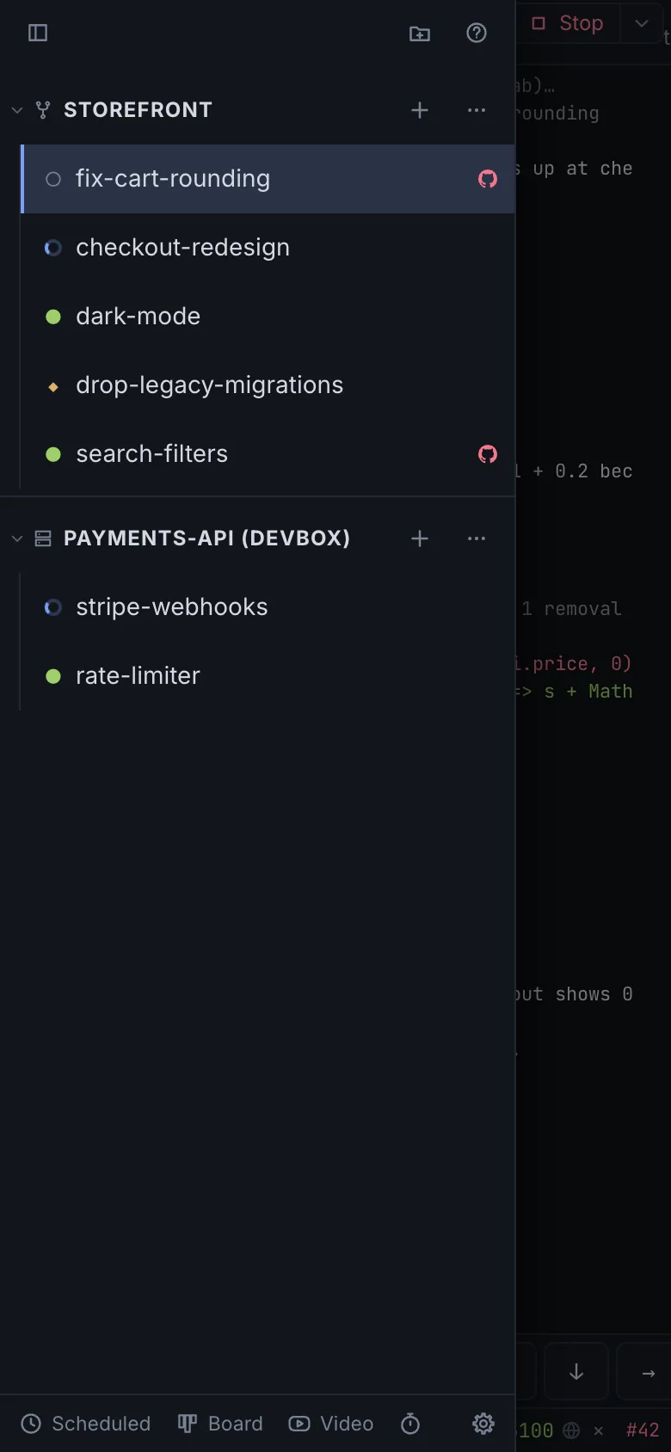Image resolution: width=671 pixels, height=1452 pixels.
Task: Select the dark-mode workspace
Action: pos(268,317)
